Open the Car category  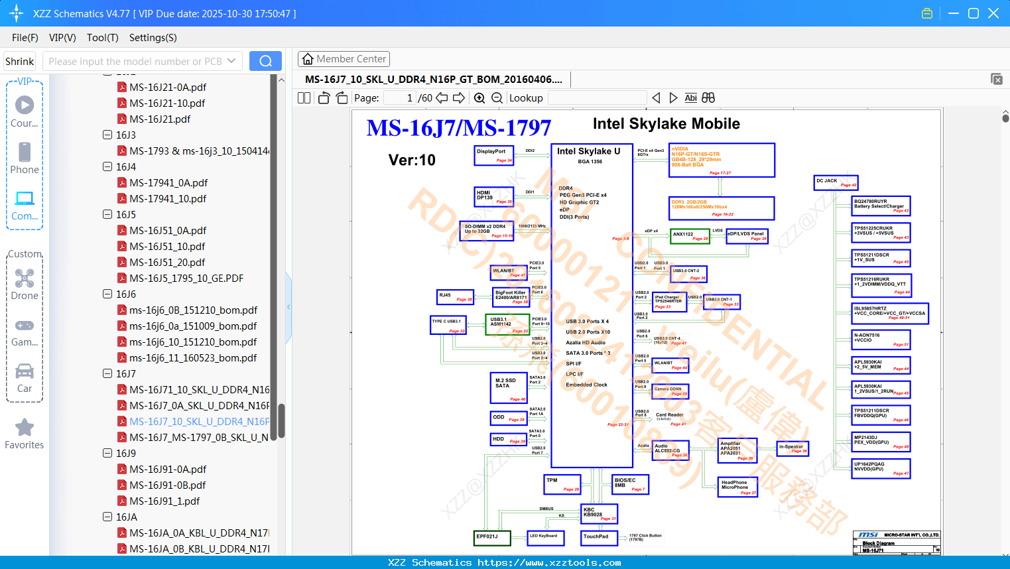25,377
